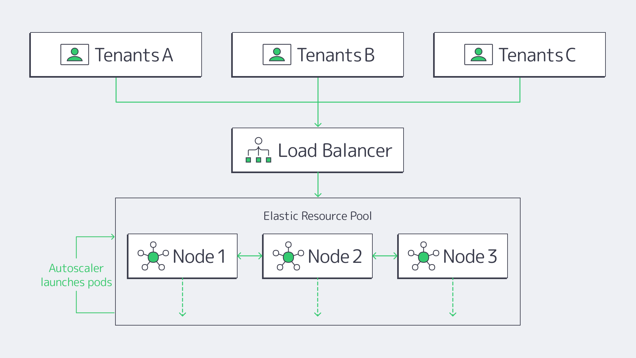Image resolution: width=636 pixels, height=358 pixels.
Task: Click the Tenants C user icon
Action: coord(479,54)
